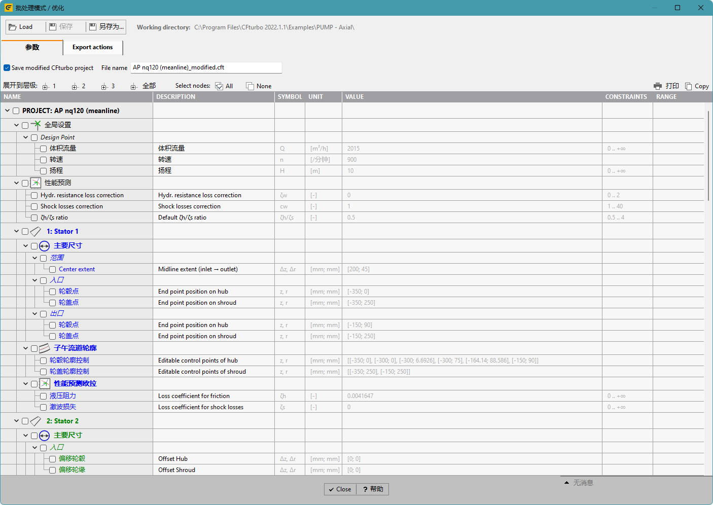Disable Save modified CFturbo project checkbox

[7, 68]
